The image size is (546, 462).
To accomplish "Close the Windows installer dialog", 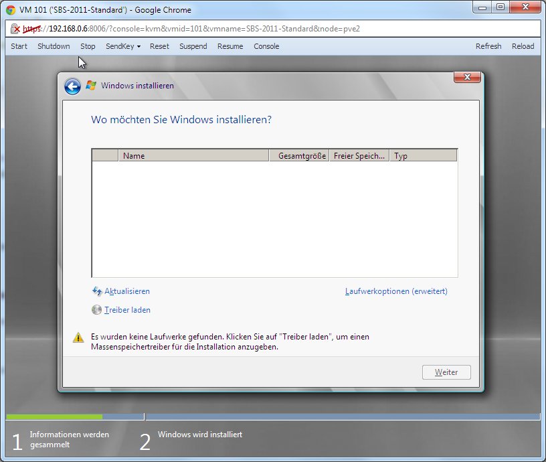I will (x=466, y=77).
